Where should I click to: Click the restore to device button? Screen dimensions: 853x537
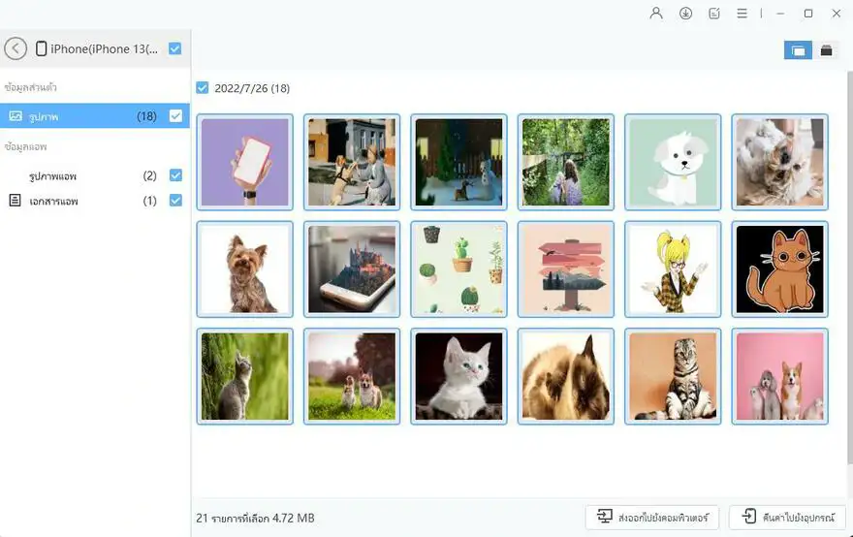click(788, 518)
